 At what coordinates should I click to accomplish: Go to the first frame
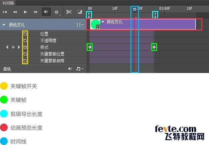pyautogui.click(x=5, y=12)
